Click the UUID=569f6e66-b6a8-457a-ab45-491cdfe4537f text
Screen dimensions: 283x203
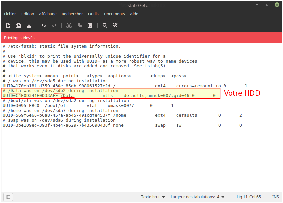(x=57, y=115)
